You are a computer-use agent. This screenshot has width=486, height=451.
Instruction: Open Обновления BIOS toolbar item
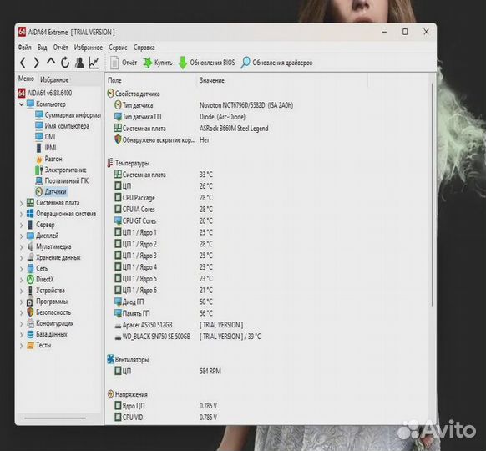point(207,63)
